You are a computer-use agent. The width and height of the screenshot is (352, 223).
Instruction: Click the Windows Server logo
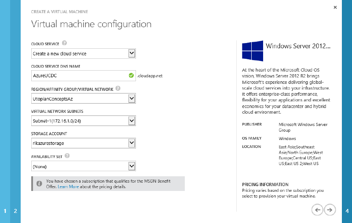point(253,51)
